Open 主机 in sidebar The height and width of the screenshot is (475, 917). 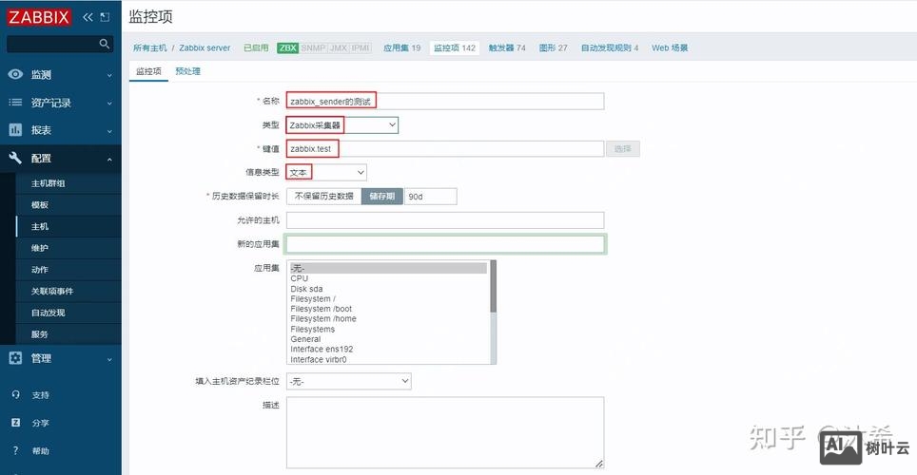tap(68, 226)
